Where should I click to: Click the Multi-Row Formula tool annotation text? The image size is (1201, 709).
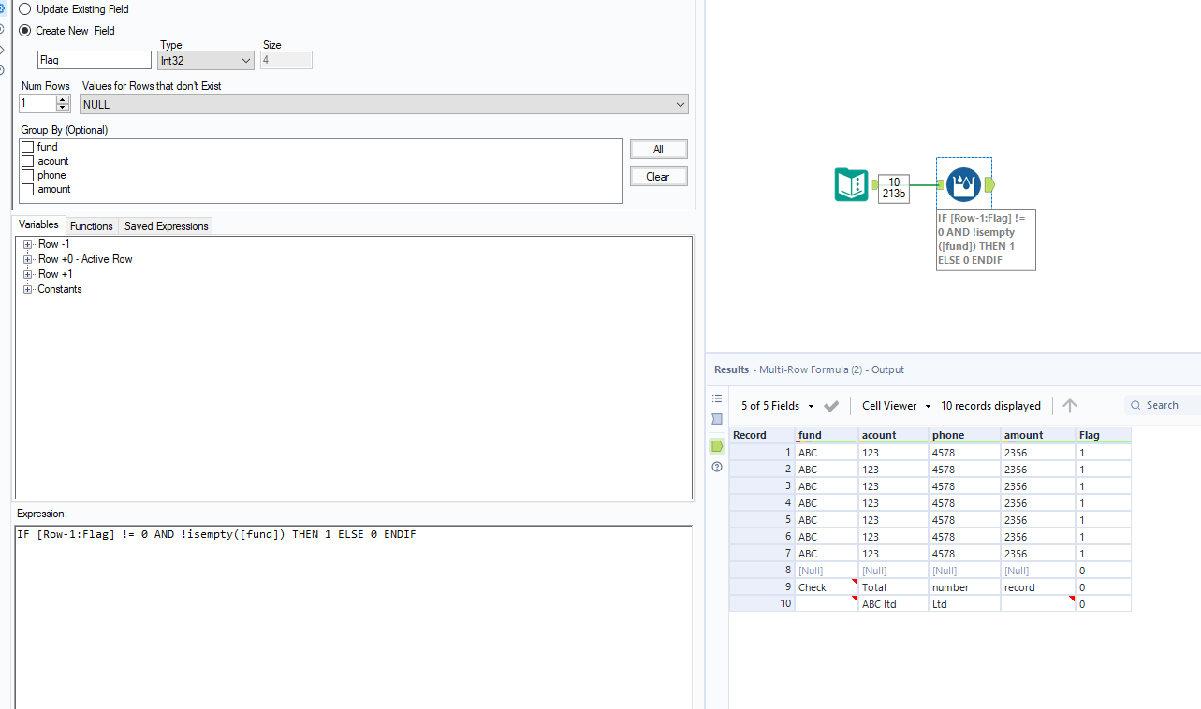pyautogui.click(x=986, y=239)
